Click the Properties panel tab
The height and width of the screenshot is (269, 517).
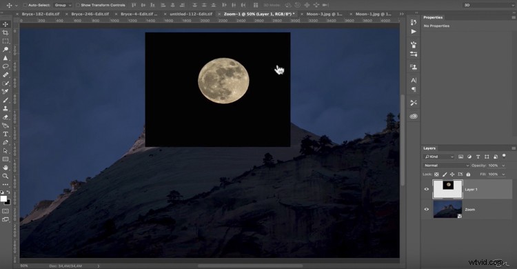click(x=433, y=17)
